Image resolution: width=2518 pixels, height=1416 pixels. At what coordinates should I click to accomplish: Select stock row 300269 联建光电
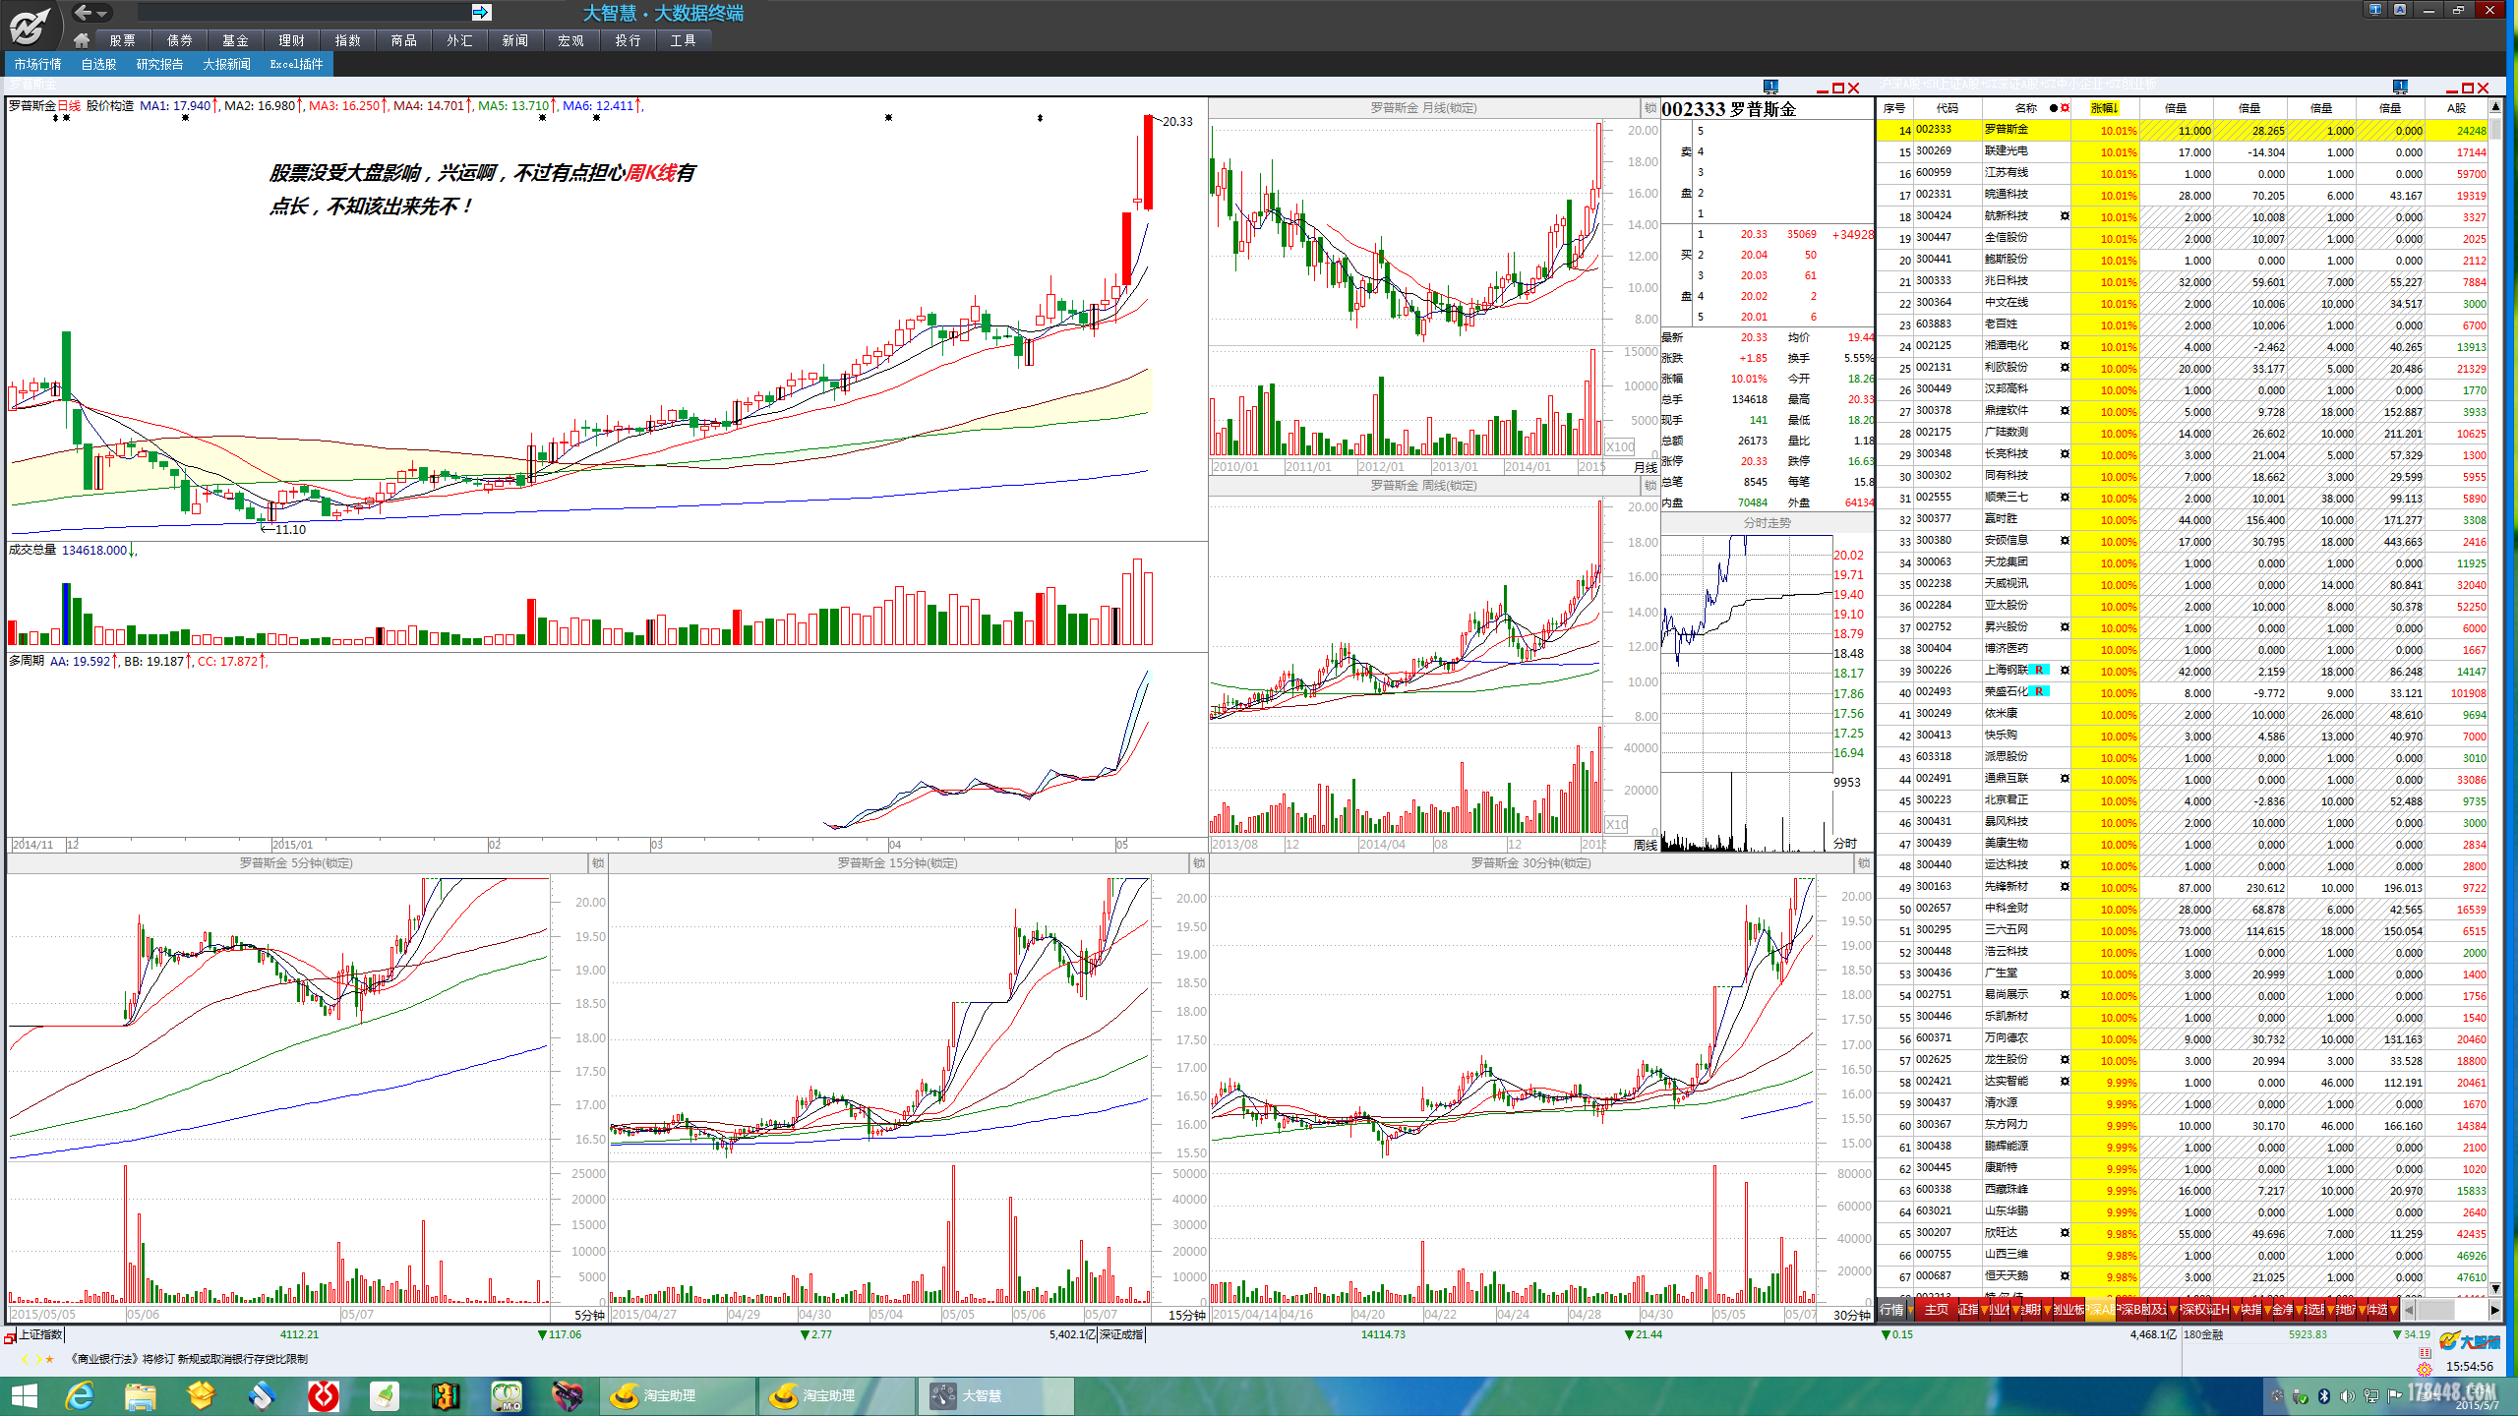pos(2184,152)
